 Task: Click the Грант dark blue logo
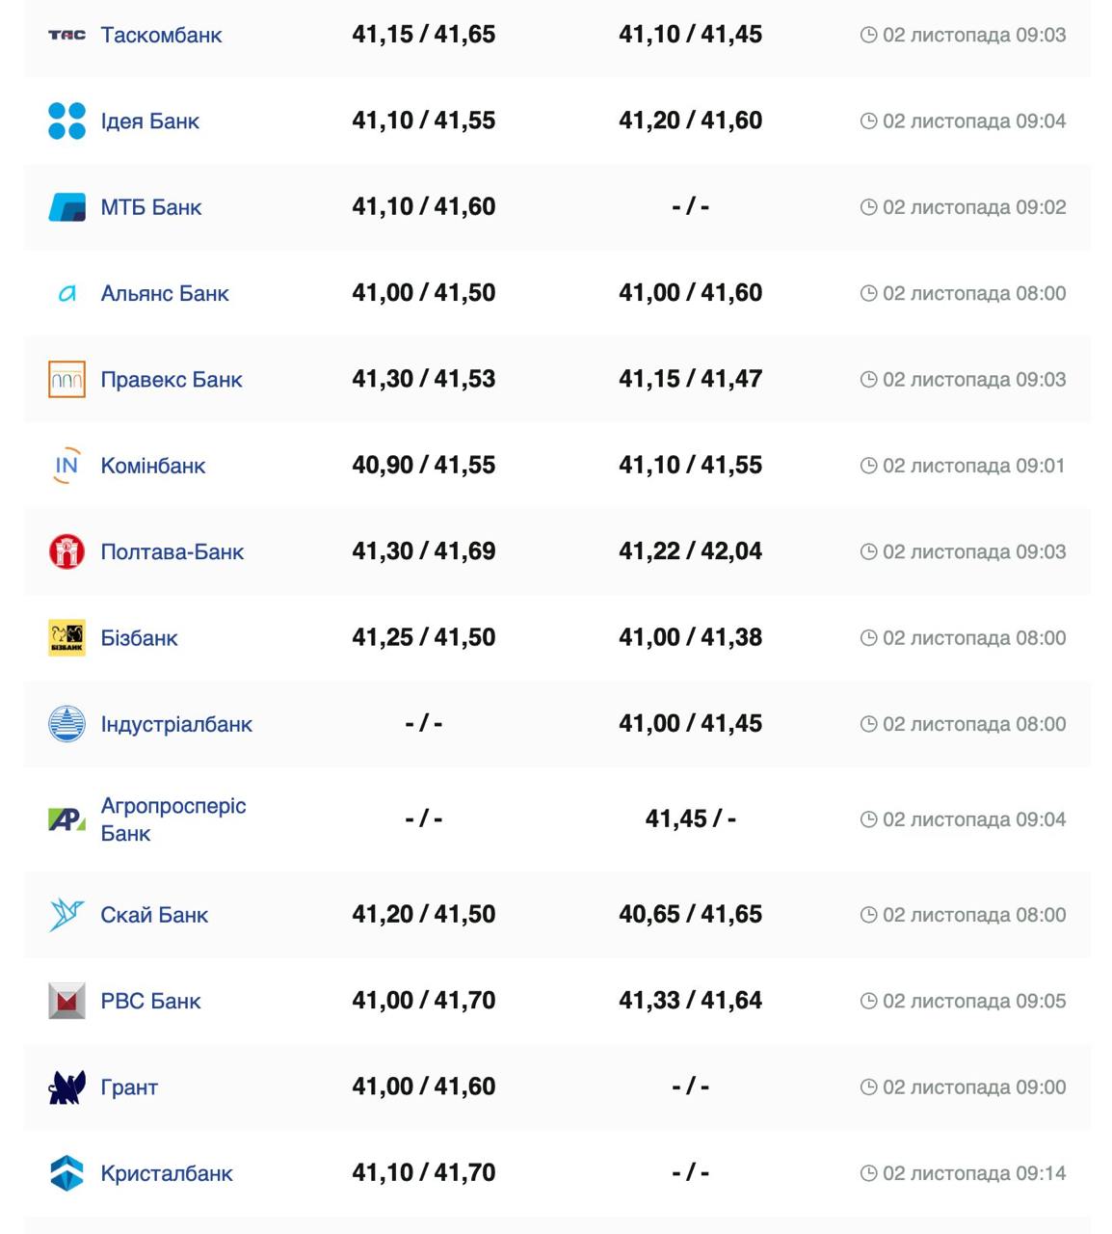pyautogui.click(x=66, y=1087)
